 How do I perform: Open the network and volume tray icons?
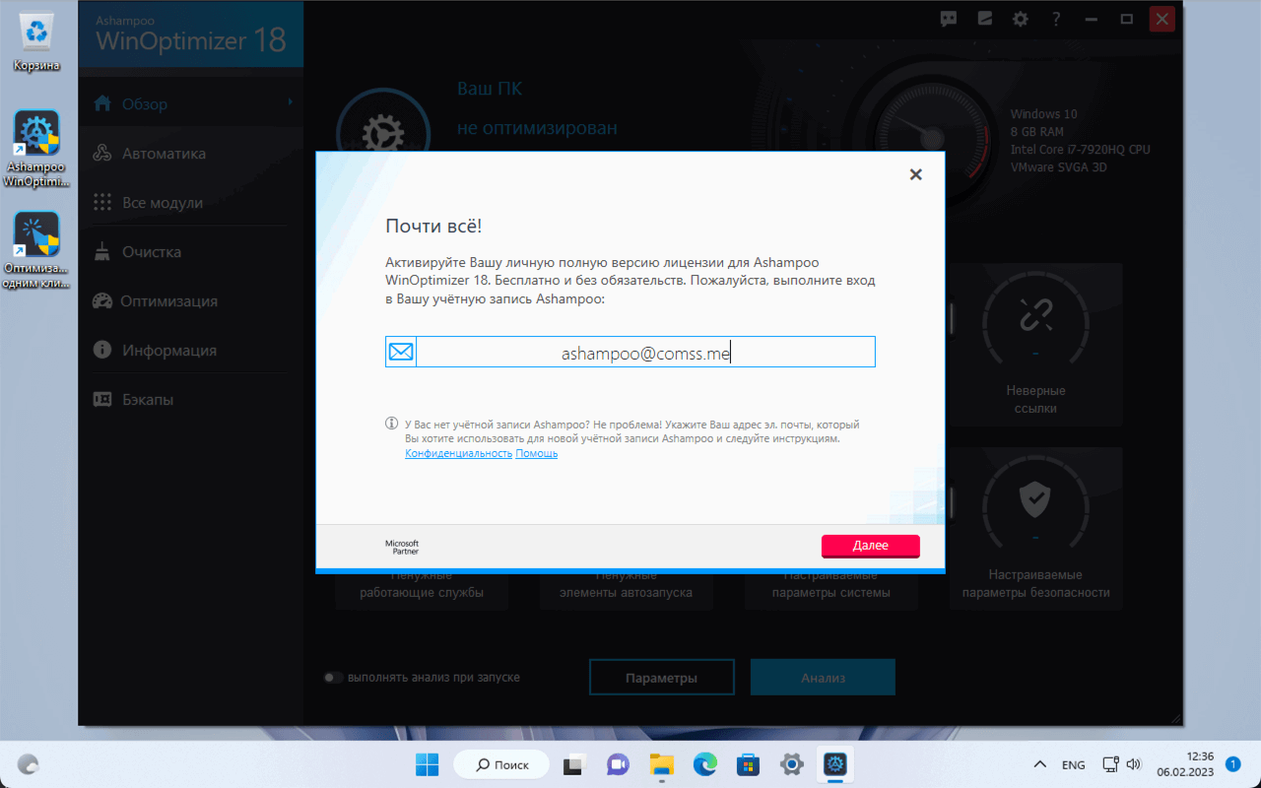1121,765
